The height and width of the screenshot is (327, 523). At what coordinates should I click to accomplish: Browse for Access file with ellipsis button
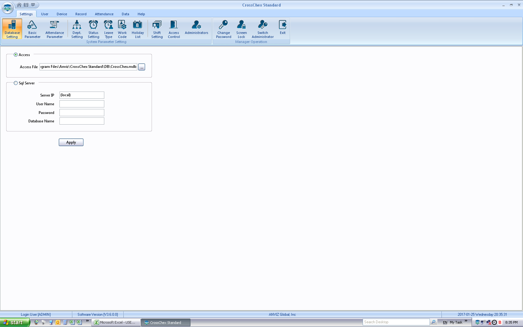pos(142,67)
